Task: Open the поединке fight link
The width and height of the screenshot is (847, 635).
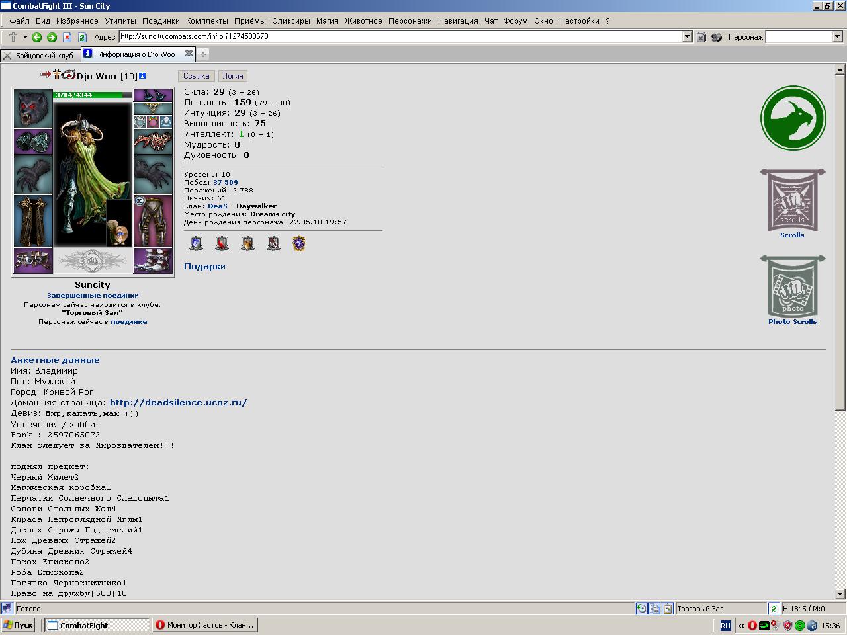Action: coord(129,322)
